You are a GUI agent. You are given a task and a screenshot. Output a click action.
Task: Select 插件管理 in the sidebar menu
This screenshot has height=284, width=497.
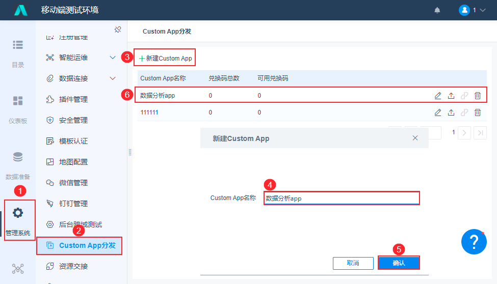click(x=73, y=99)
